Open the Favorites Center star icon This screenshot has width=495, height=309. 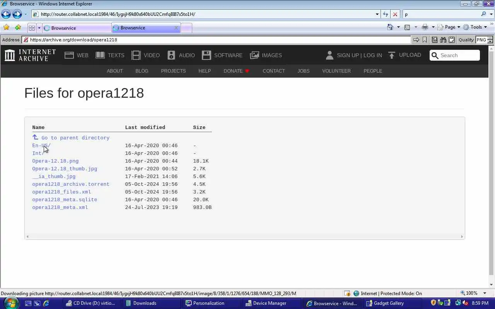[x=6, y=27]
